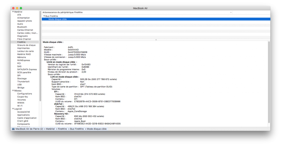This screenshot has width=281, height=146.
Task: Select Imprimantes in the sidebar
Action: [x=24, y=48]
